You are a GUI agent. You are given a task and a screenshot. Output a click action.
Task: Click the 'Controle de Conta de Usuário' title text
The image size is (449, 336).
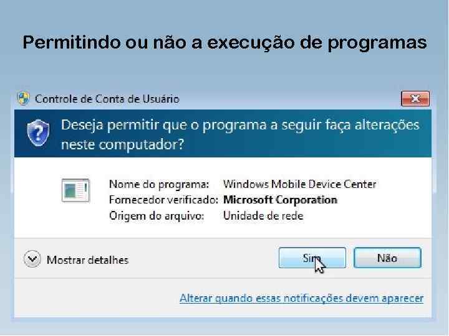click(x=107, y=99)
